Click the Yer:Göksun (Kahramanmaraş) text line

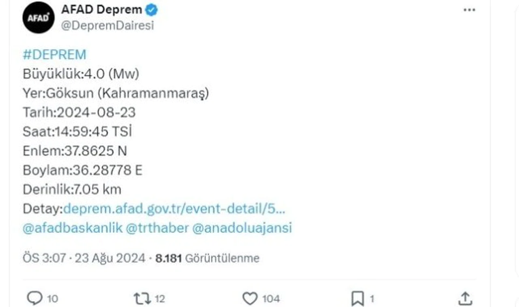[116, 93]
